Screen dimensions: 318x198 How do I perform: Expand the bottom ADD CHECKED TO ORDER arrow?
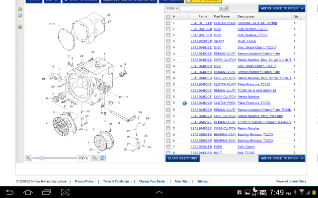coord(302,158)
